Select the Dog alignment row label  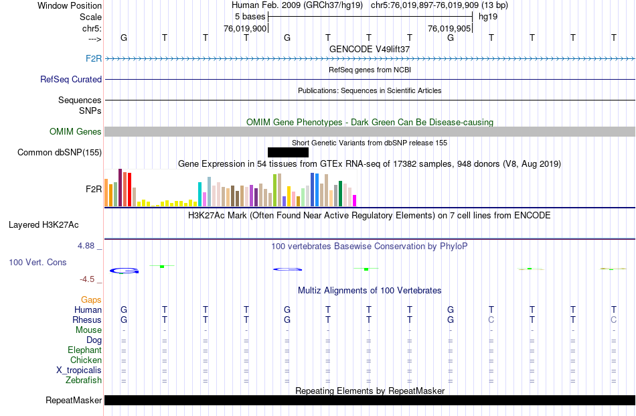(x=94, y=340)
